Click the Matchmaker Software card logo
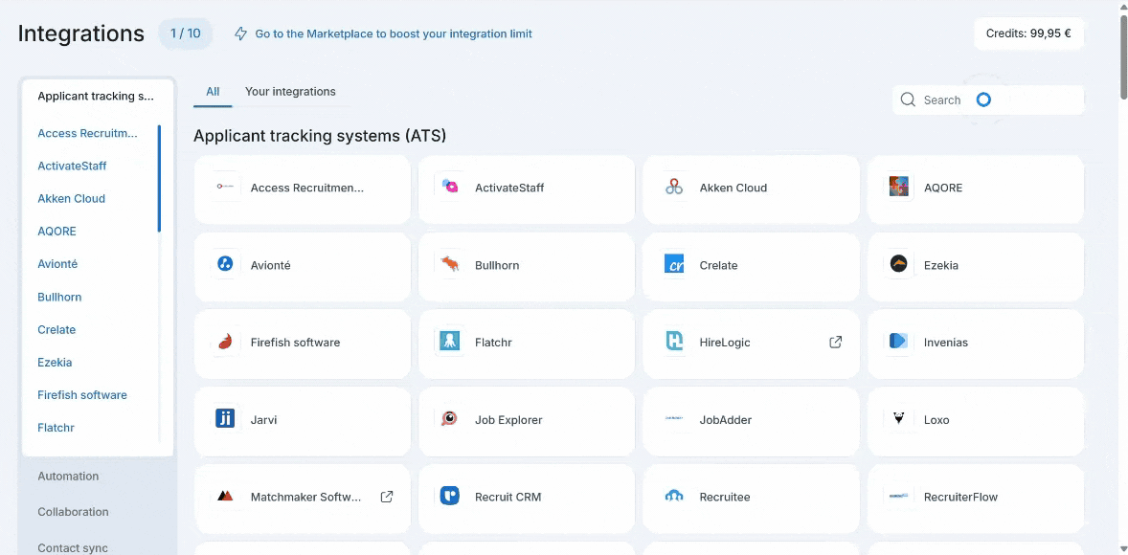 tap(225, 497)
